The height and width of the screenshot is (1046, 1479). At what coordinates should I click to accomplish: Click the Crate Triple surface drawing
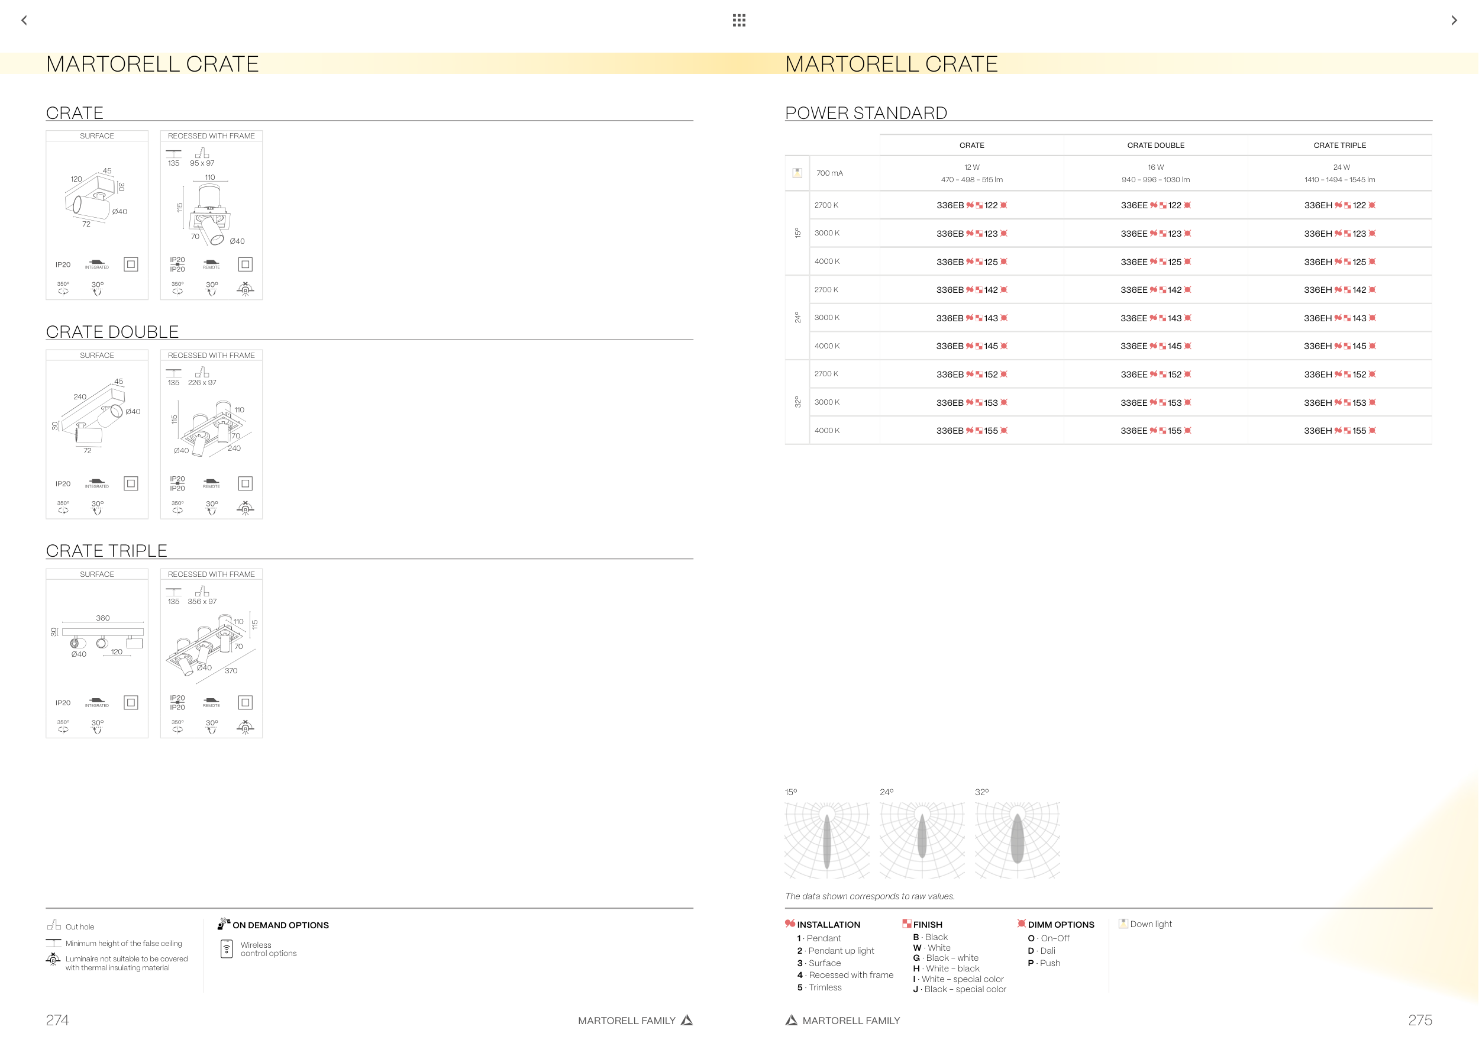(x=98, y=637)
